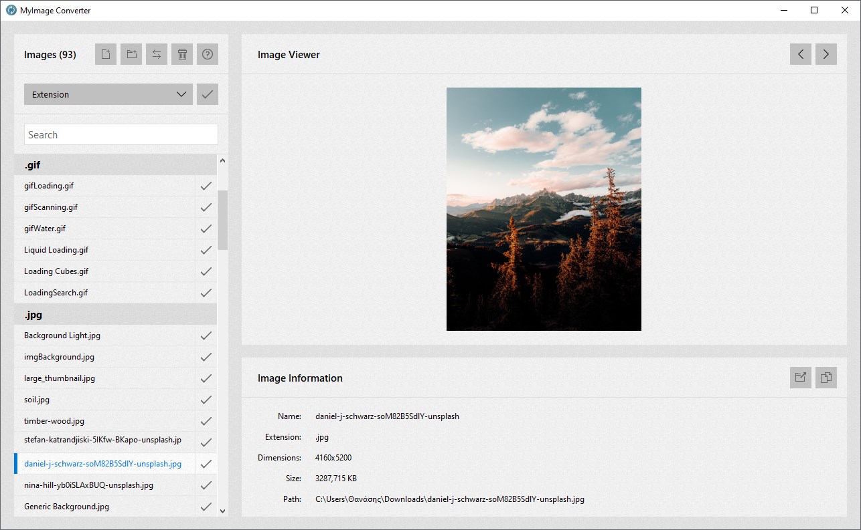Select LoadingSearch.gif file
The width and height of the screenshot is (861, 530).
(104, 293)
